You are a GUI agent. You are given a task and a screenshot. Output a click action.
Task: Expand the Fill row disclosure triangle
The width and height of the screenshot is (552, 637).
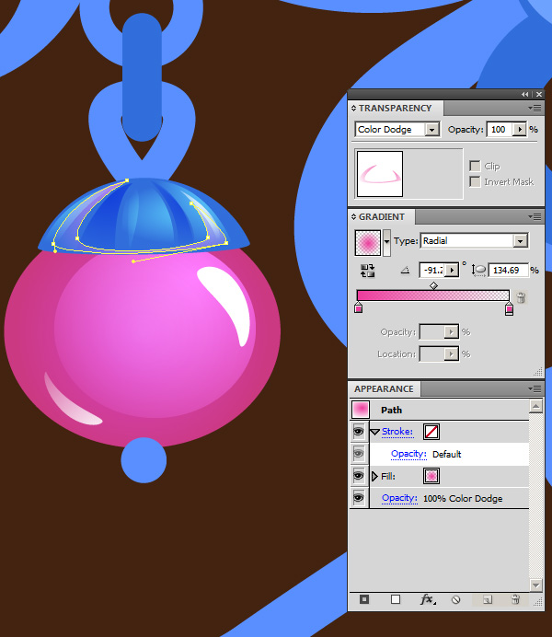point(374,476)
